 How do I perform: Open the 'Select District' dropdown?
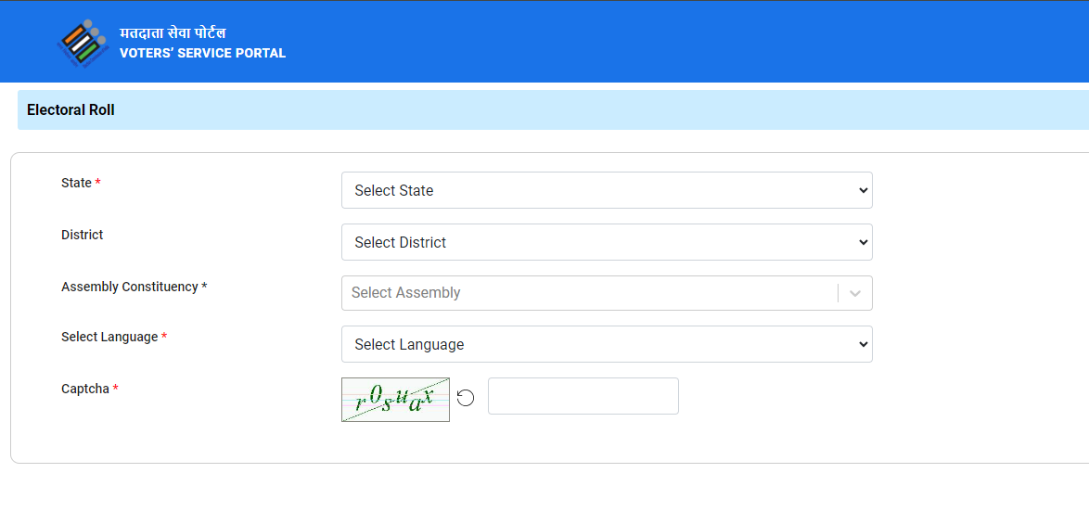coord(607,242)
